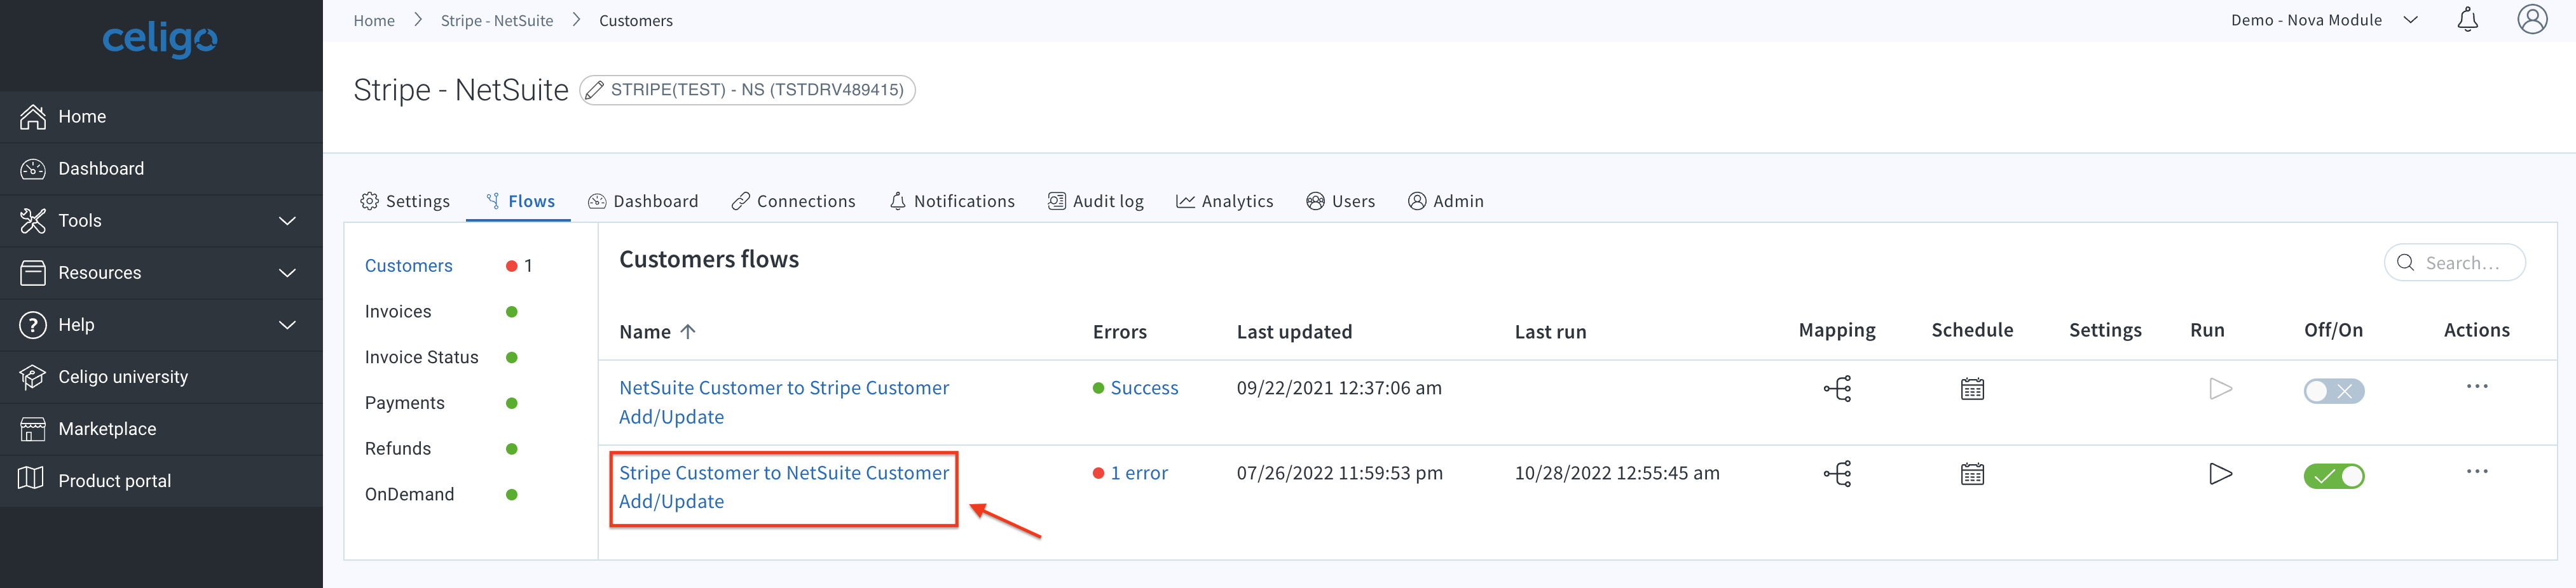Select the Flows tab
The height and width of the screenshot is (588, 2576).
[x=520, y=201]
